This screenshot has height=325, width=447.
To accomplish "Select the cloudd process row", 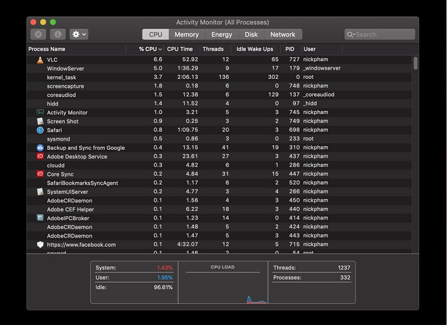I will (219, 165).
